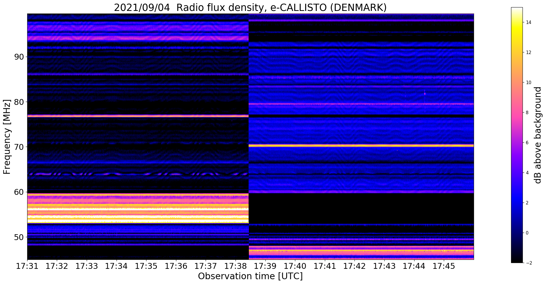
Task: Click the pink 77 MHz line in left half
Action: (138, 116)
